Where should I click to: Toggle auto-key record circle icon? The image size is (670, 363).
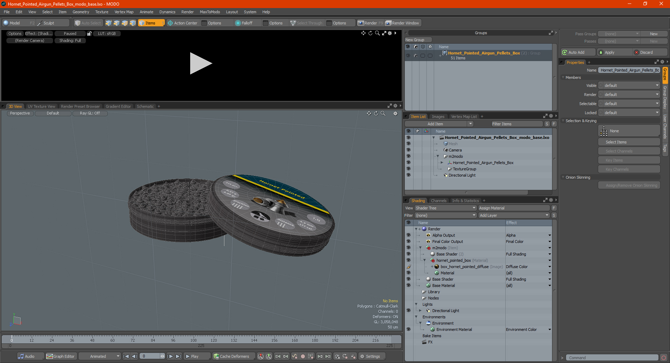coord(303,356)
